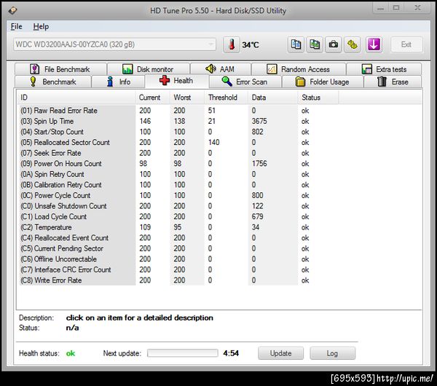Click the camera save screenshot icon

pyautogui.click(x=334, y=44)
